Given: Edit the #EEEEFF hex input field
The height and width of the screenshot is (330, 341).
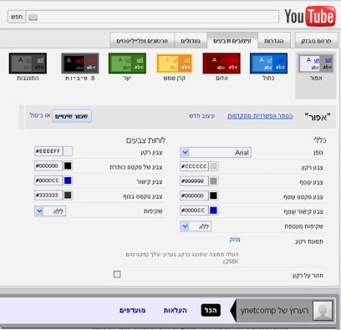Looking at the screenshot, I should [48, 151].
